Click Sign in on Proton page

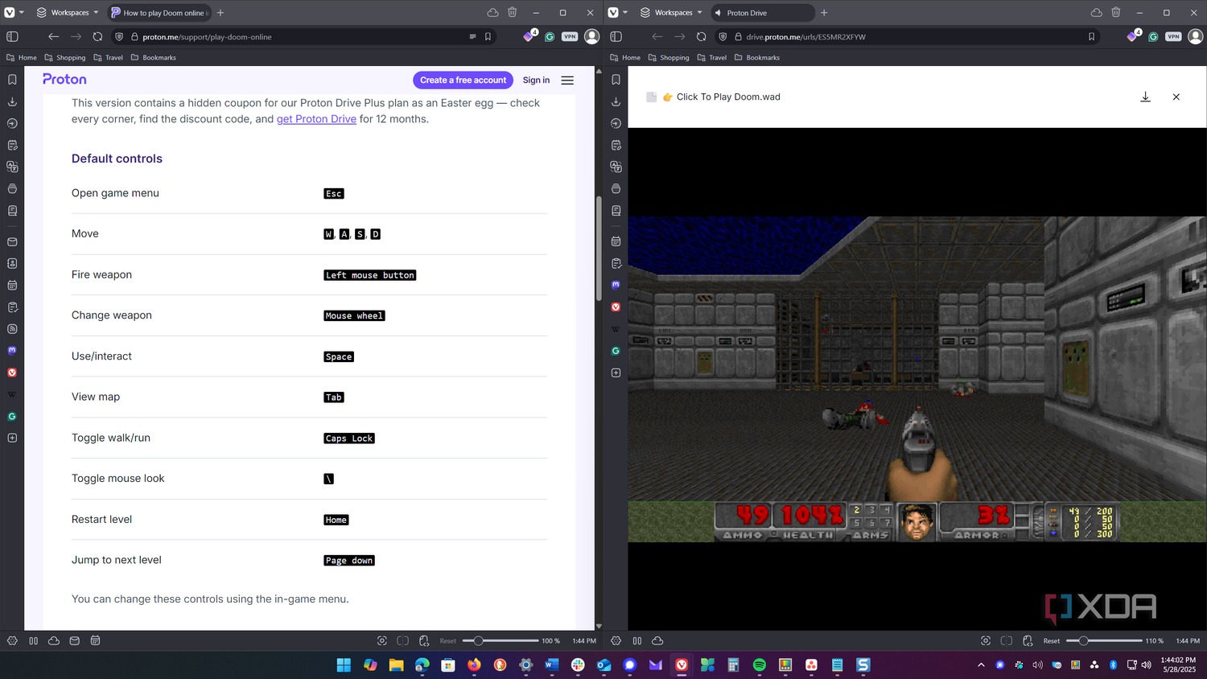point(536,80)
